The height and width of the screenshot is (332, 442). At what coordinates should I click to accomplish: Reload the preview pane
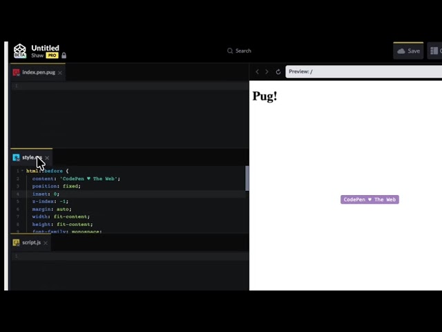click(x=278, y=72)
